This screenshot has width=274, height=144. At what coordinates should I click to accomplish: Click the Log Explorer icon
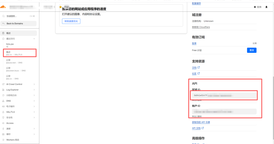coord(3,90)
